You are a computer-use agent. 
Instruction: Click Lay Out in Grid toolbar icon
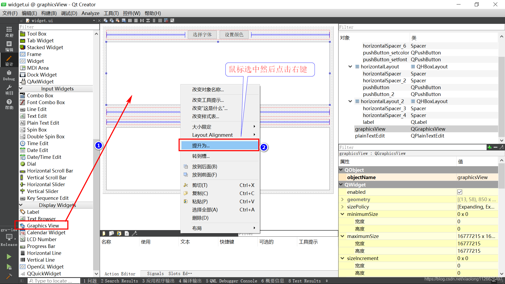click(160, 21)
